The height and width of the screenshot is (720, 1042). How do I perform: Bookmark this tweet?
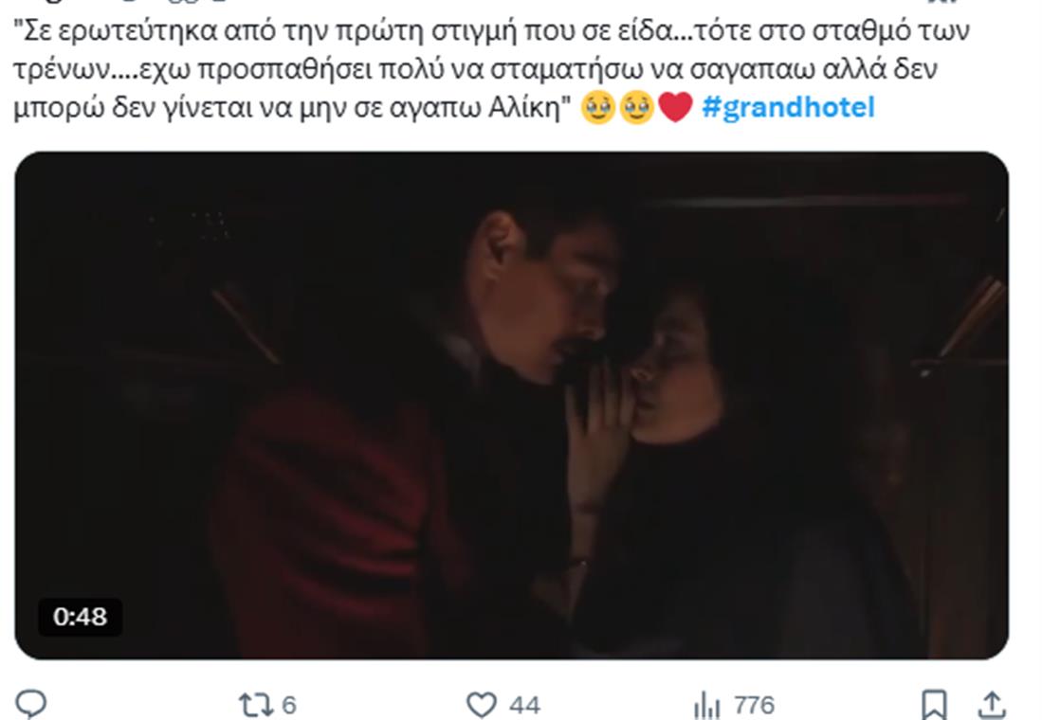[x=934, y=705]
